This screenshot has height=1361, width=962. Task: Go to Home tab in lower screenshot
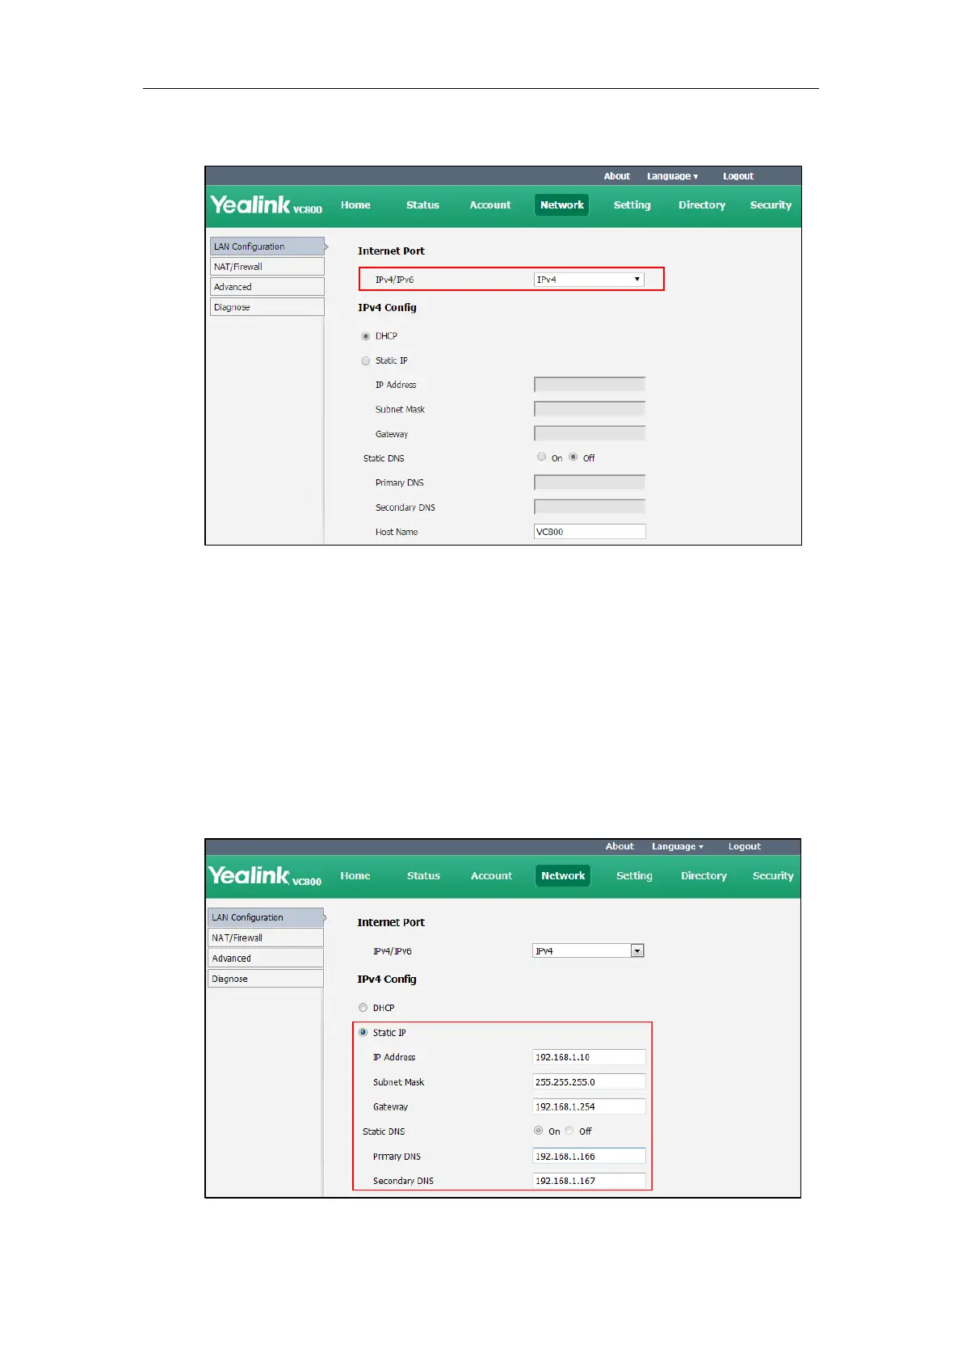(355, 876)
